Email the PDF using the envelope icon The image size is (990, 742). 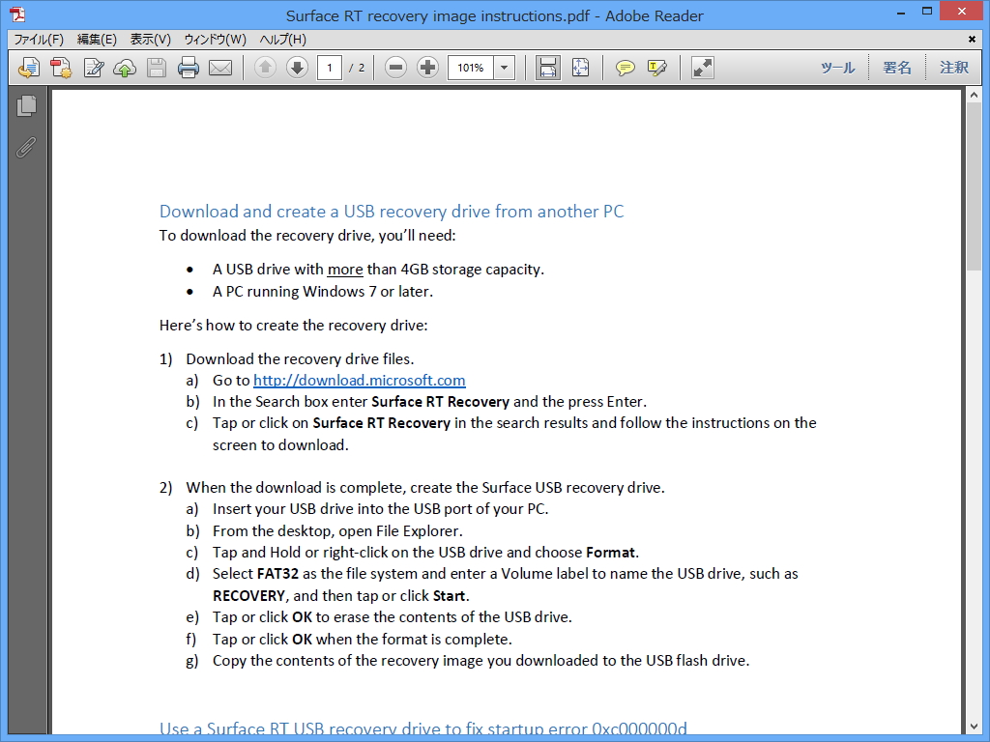click(220, 68)
